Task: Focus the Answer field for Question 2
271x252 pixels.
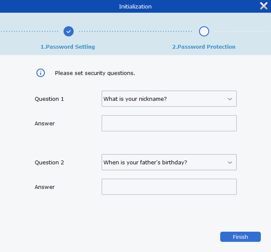Action: pos(169,187)
